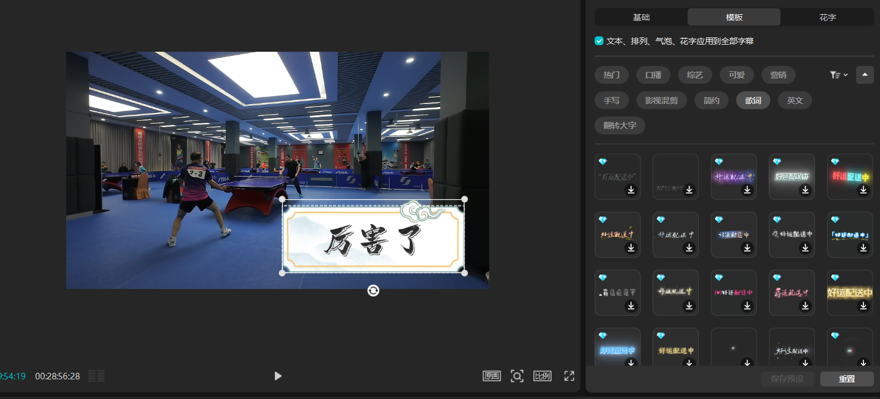880x399 pixels.
Task: Collapse the category tags with up arrow
Action: [865, 75]
